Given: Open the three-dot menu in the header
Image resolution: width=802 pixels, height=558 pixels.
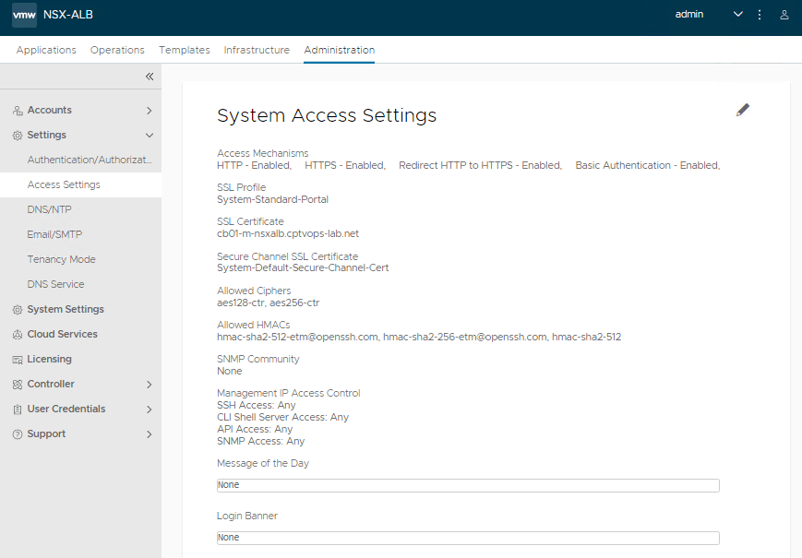Looking at the screenshot, I should 760,15.
